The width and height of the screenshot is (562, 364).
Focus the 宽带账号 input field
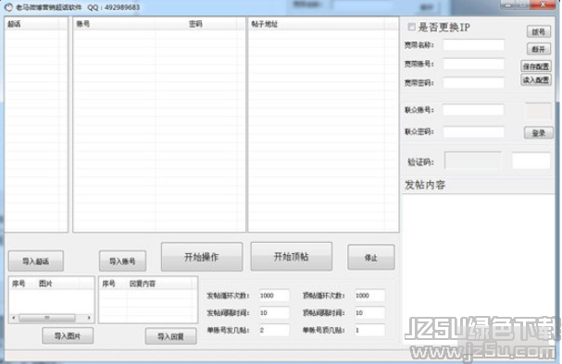click(473, 64)
